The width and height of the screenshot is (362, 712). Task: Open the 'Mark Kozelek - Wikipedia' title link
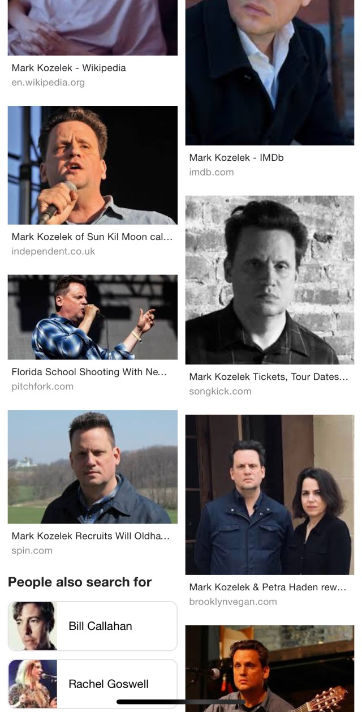(68, 68)
